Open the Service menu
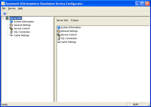 pyautogui.click(x=12, y=8)
